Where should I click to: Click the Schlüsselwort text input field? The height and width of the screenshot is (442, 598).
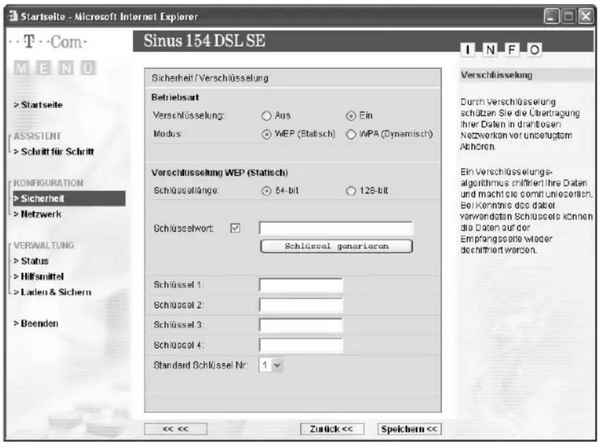click(336, 228)
